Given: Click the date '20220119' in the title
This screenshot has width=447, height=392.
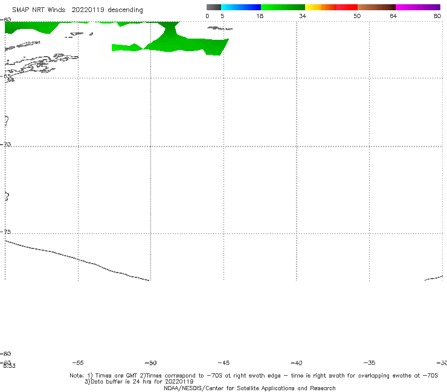Looking at the screenshot, I should [88, 10].
